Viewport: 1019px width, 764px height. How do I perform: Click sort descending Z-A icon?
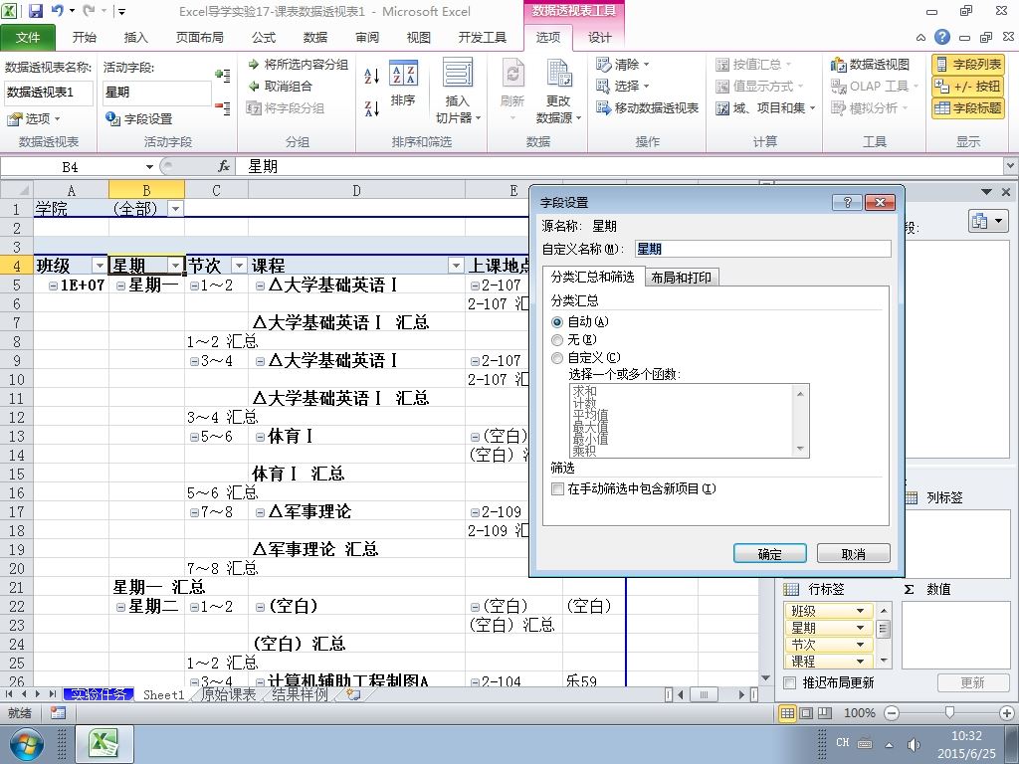(372, 108)
